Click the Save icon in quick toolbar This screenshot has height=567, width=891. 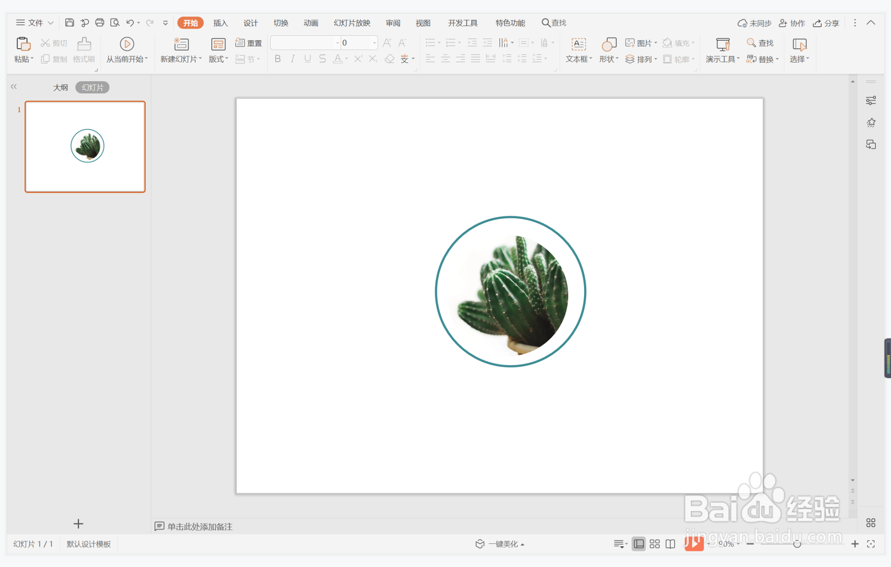[x=69, y=23]
